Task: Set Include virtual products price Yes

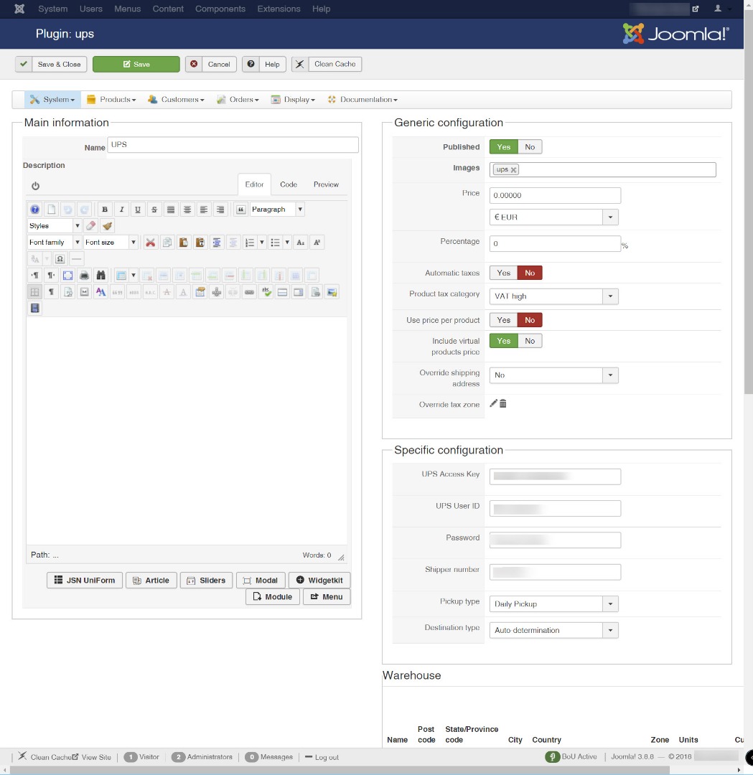Action: 503,341
